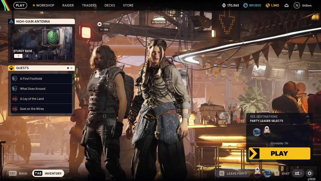Open the High-Gain Antenna radar thumbnail
The image size is (321, 181).
pyautogui.click(x=41, y=43)
